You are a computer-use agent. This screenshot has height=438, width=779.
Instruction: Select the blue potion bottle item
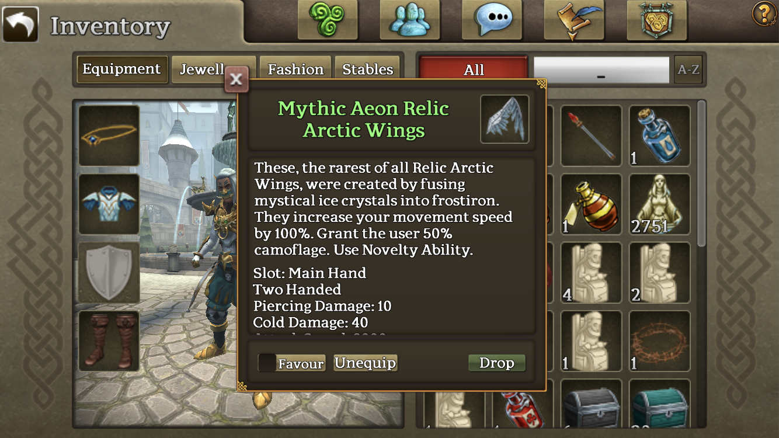pos(659,136)
